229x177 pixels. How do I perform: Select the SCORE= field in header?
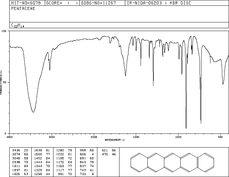click(x=62, y=3)
